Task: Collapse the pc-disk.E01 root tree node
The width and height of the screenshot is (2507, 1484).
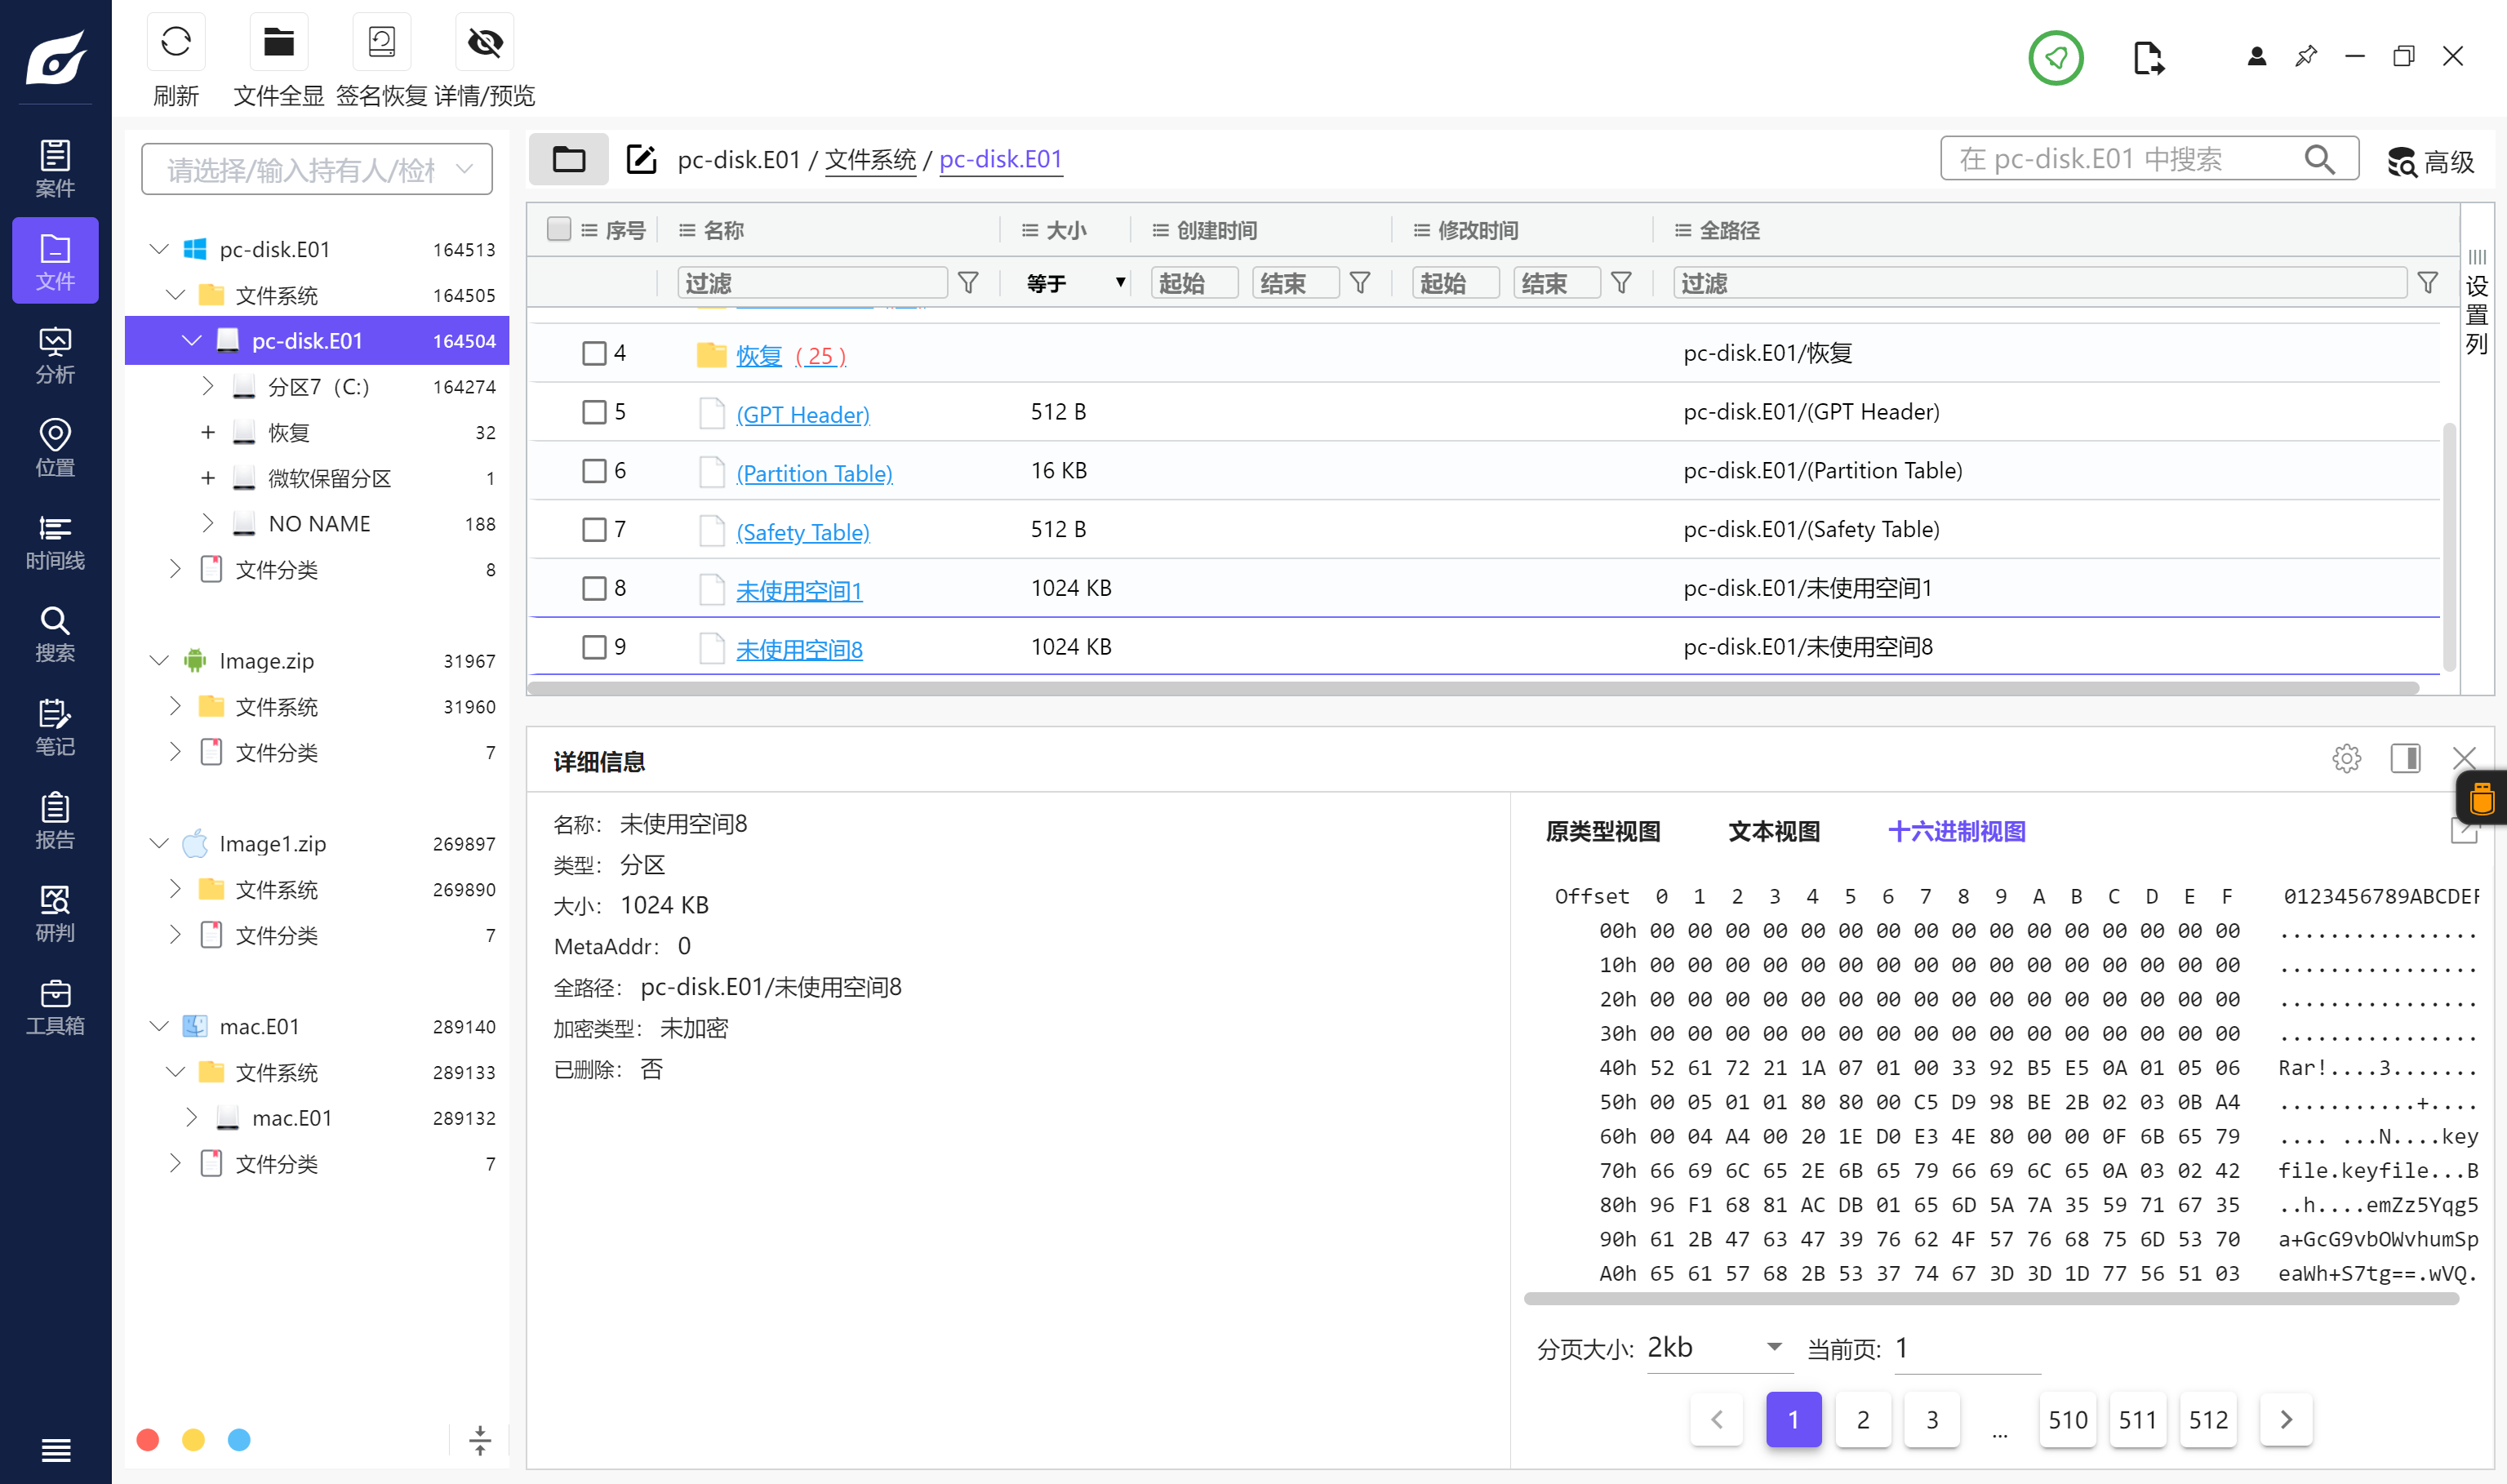Action: click(x=159, y=249)
